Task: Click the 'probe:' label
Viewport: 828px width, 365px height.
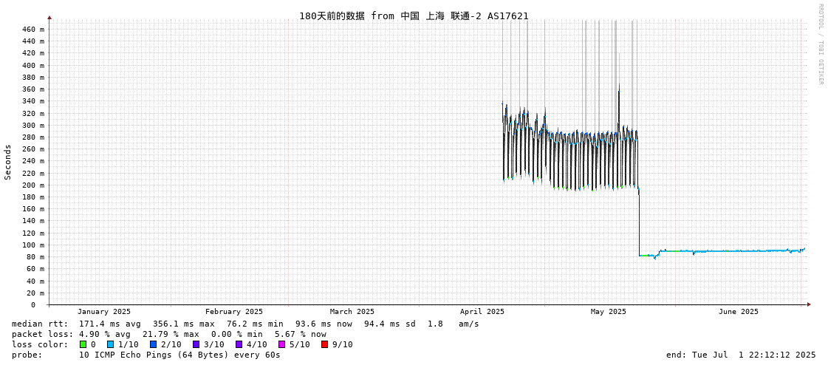Action: (x=27, y=355)
